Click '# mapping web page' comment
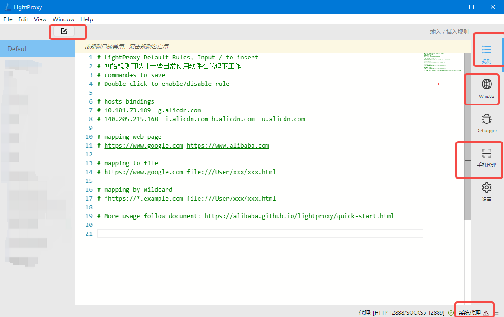504x317 pixels. (x=129, y=136)
